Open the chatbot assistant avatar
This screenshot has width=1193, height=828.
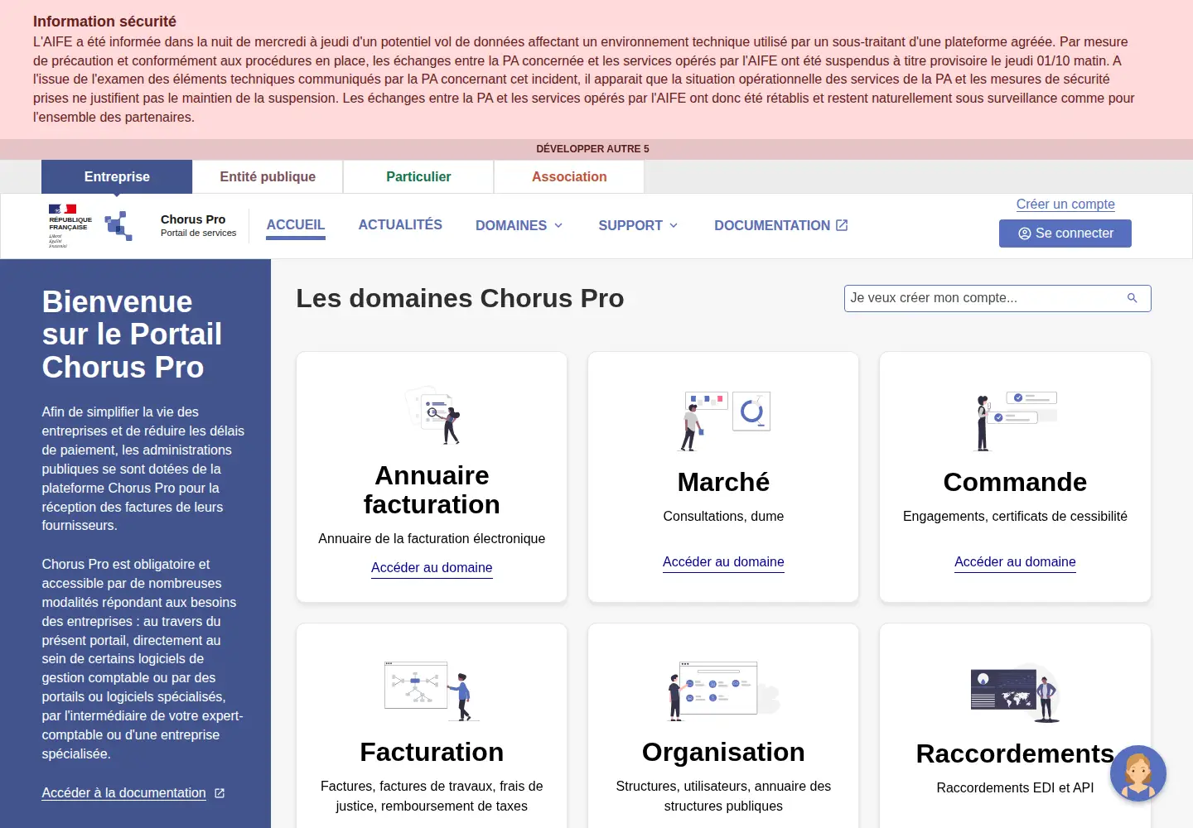[x=1138, y=773]
